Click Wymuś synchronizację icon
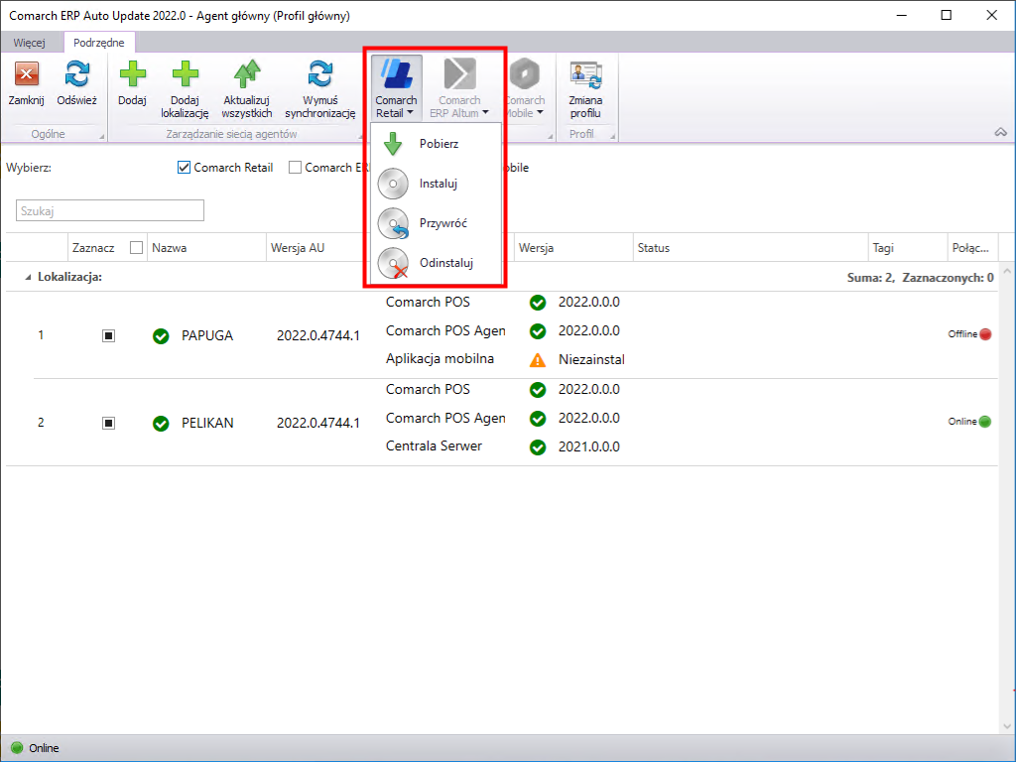The height and width of the screenshot is (762, 1016). [x=320, y=73]
